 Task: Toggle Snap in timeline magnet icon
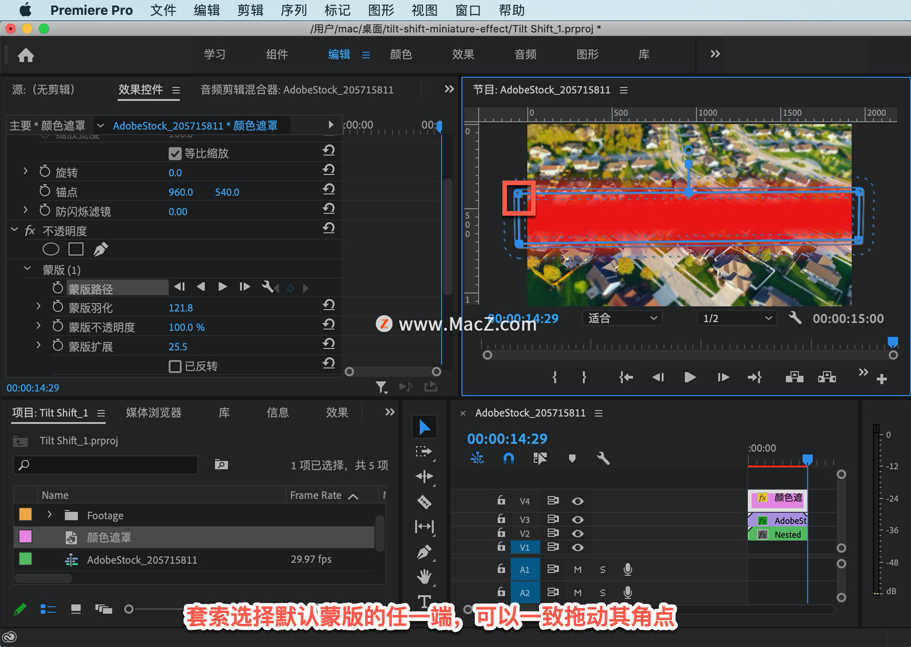tap(508, 458)
